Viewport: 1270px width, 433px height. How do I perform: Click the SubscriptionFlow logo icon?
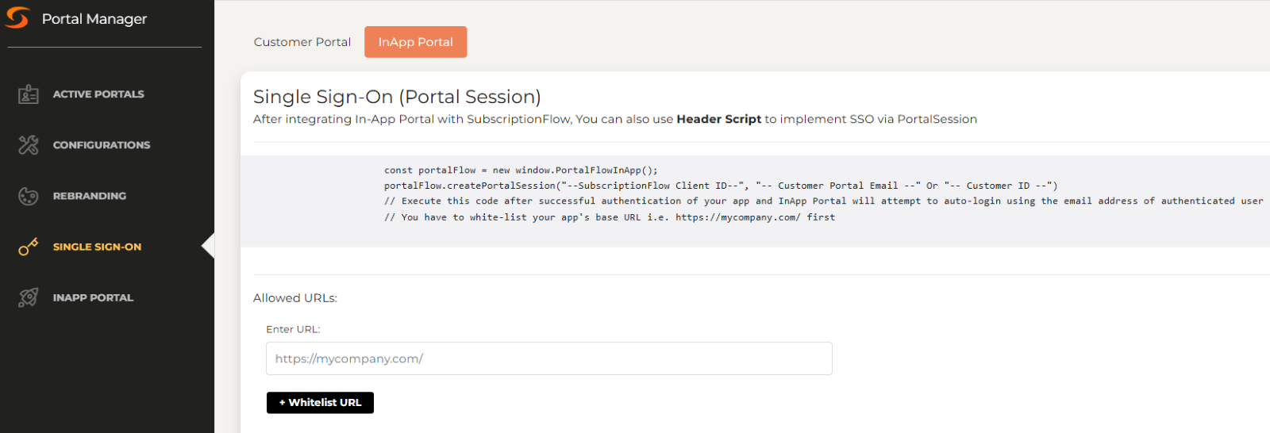[x=17, y=17]
